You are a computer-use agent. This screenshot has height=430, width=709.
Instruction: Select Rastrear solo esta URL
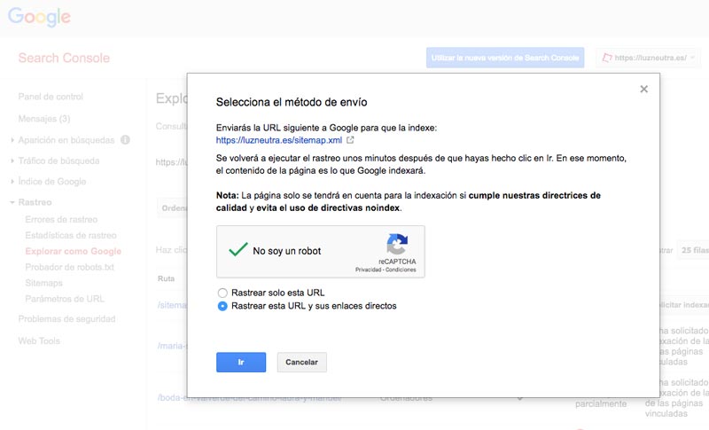coord(222,293)
